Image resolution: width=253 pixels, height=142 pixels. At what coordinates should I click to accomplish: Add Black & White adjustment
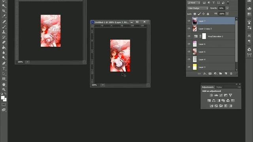click(219, 101)
